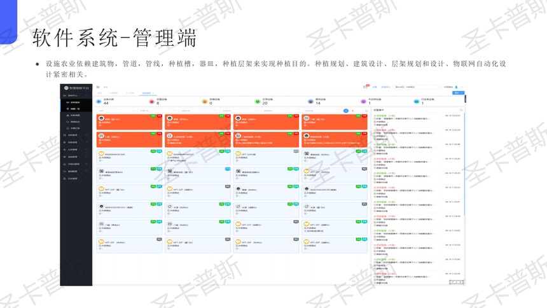This screenshot has width=547, height=308.
Task: Expand the 日志管理 sidebar group
Action: [x=76, y=178]
